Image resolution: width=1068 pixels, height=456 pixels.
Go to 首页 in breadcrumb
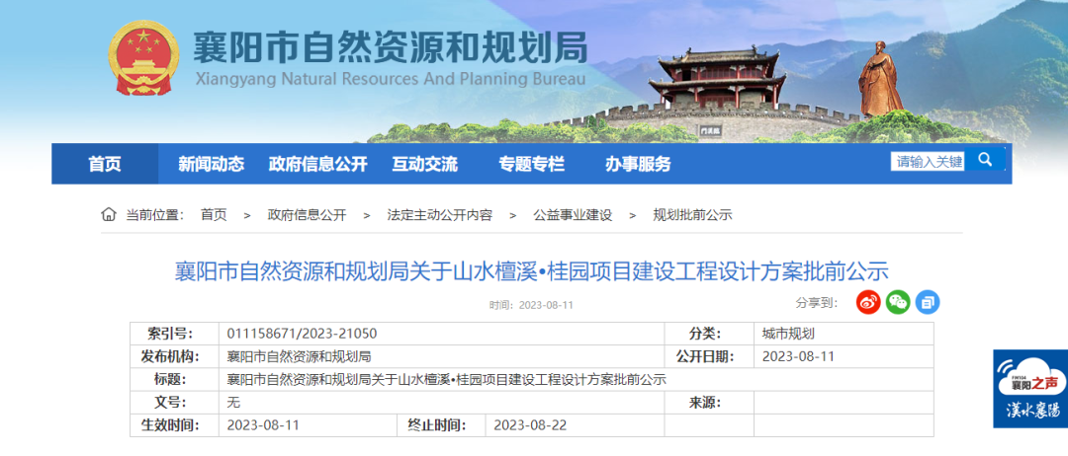pos(214,215)
